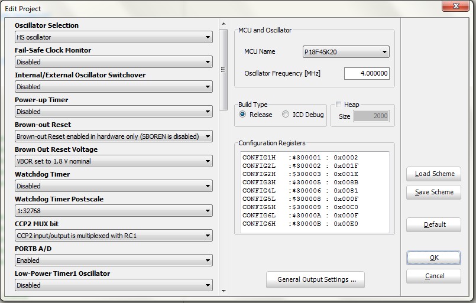Open General Output Settings
This screenshot has width=476, height=303.
coord(316,279)
